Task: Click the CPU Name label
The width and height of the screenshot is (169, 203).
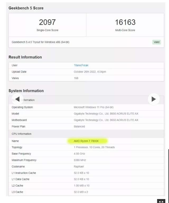Action: (15, 141)
